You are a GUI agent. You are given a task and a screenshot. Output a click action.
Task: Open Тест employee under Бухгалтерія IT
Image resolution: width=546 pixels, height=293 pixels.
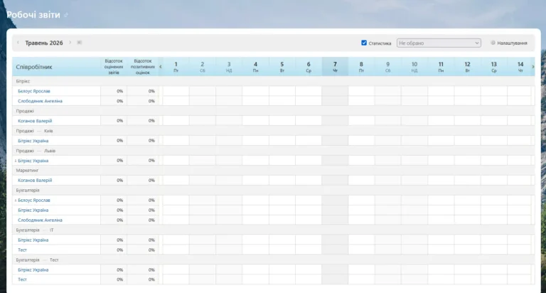pyautogui.click(x=22, y=250)
